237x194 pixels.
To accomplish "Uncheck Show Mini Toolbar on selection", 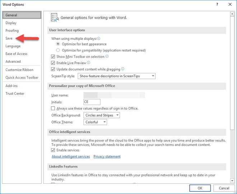I will [53, 57].
